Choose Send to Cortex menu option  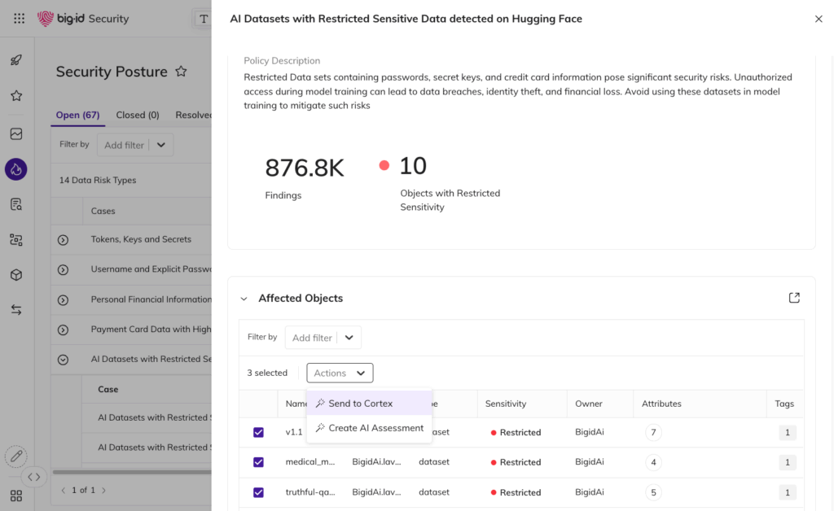(x=360, y=404)
